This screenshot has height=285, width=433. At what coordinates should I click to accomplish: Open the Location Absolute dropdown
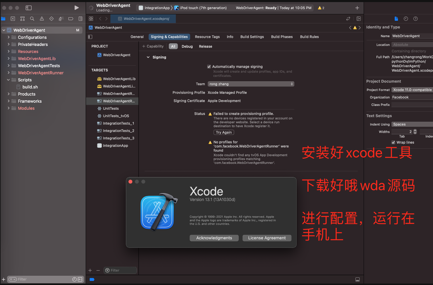(x=412, y=45)
